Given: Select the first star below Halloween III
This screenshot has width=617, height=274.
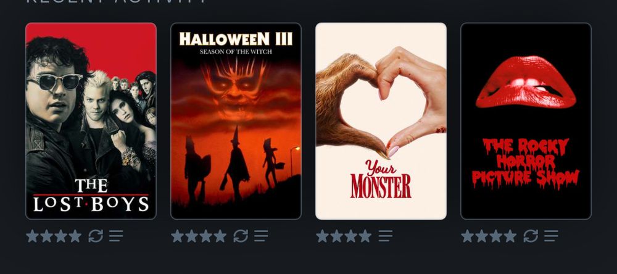Looking at the screenshot, I should (x=178, y=236).
